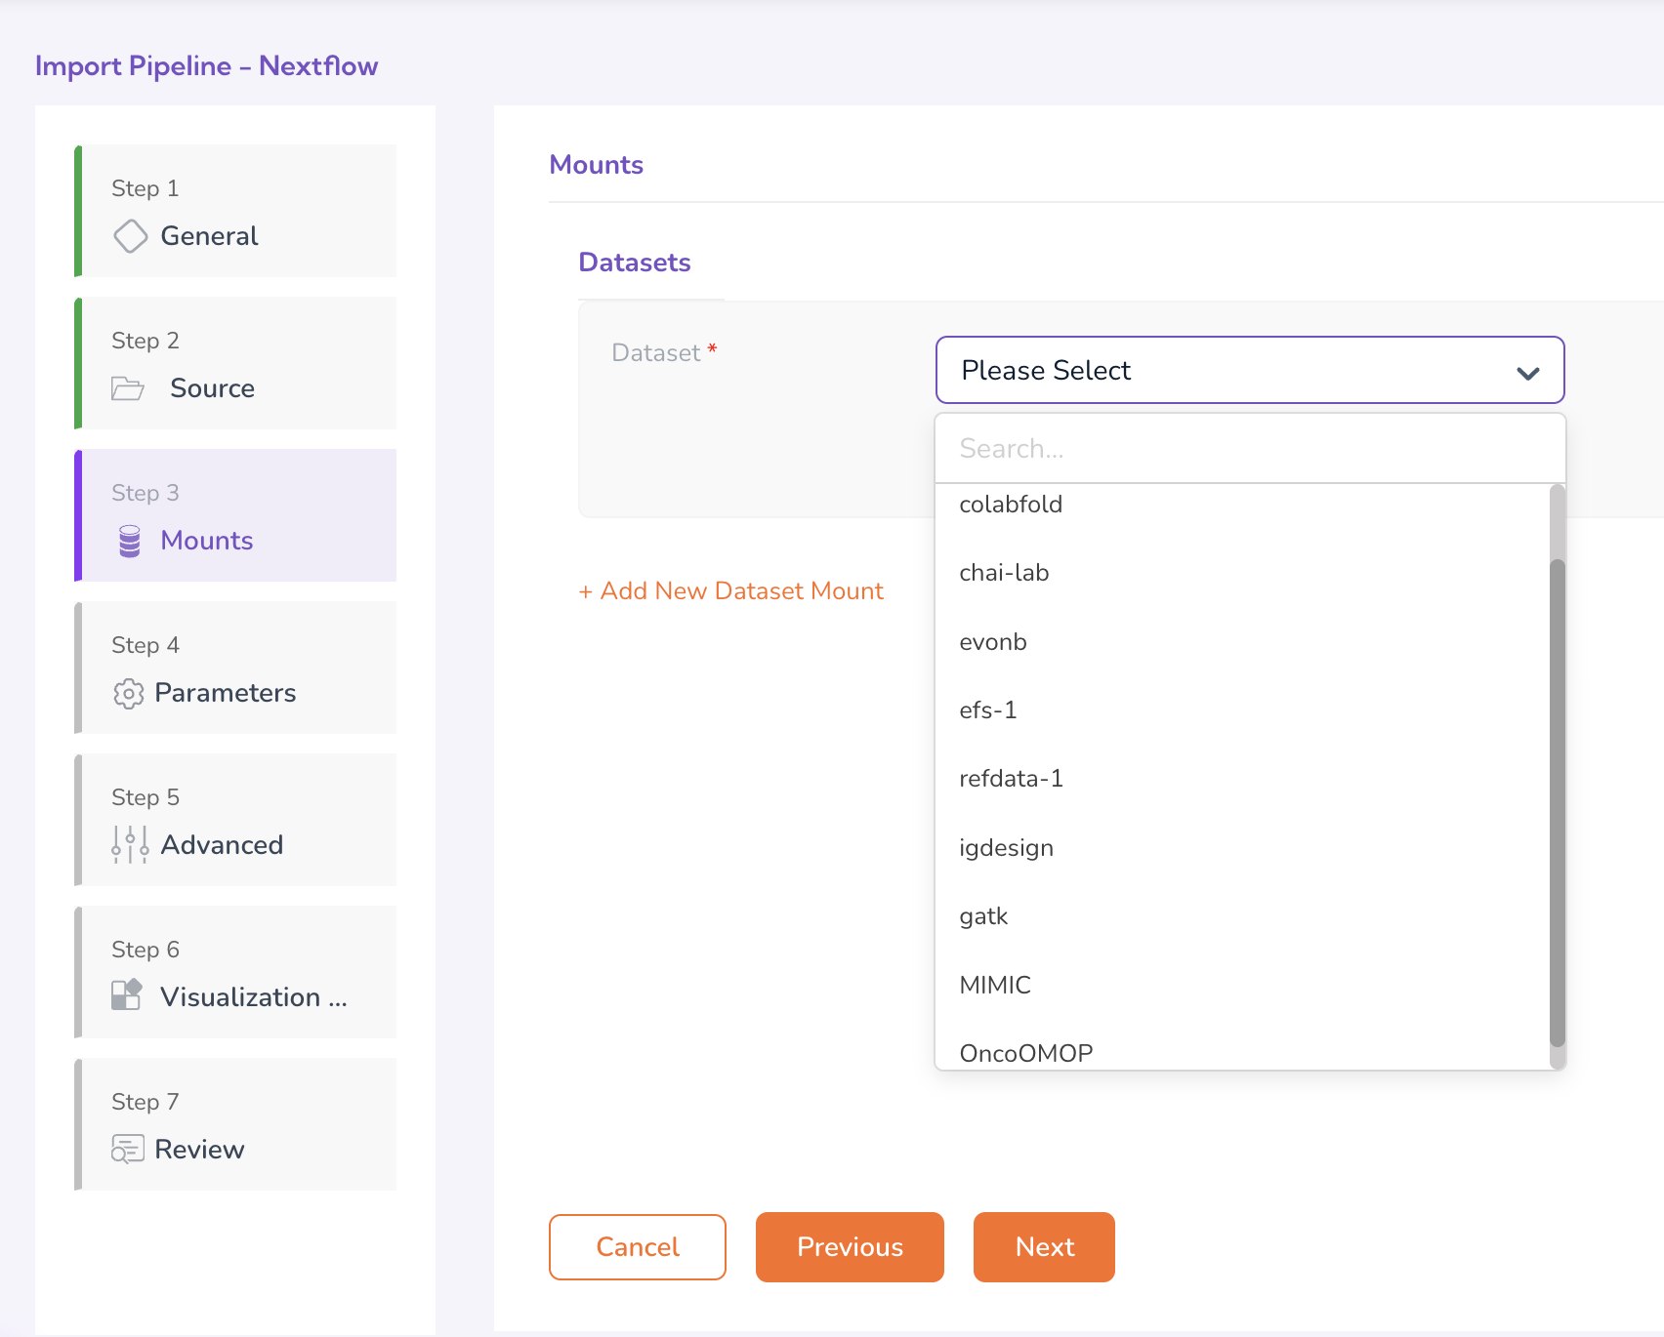Click the Review step document icon
The height and width of the screenshot is (1337, 1664).
[x=127, y=1150]
